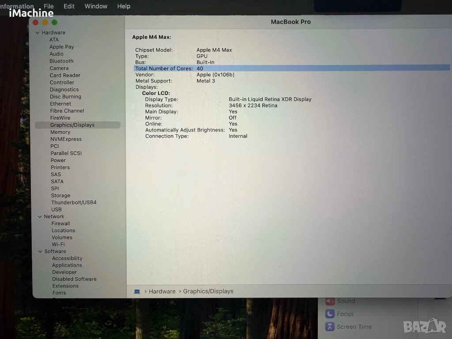Open the Window menu
Screen dimensions: 452x339
96,6
